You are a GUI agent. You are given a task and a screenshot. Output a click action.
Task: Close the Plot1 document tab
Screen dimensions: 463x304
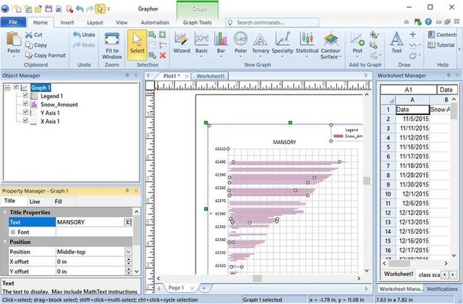[187, 76]
